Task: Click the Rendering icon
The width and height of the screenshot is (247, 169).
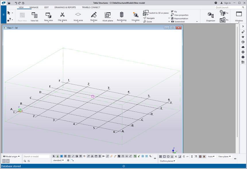Action: tap(121, 15)
